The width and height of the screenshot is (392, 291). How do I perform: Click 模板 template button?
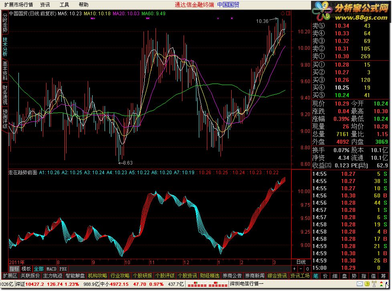(x=26, y=269)
